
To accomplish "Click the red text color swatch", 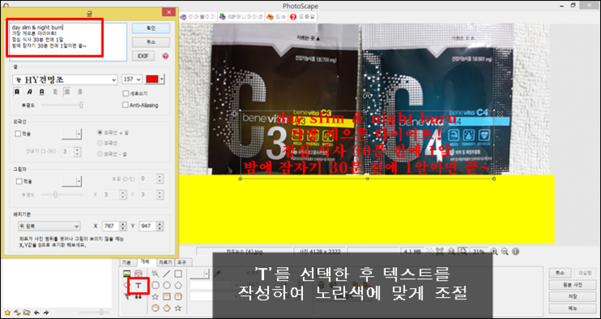I will (152, 80).
